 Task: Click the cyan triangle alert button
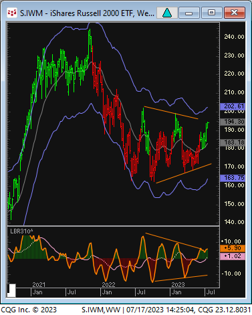167,13
